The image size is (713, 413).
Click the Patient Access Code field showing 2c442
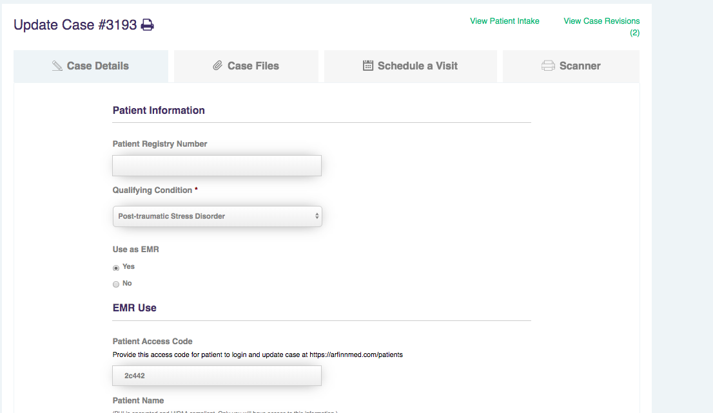point(217,376)
